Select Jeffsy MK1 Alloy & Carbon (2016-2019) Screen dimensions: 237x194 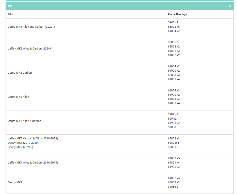click(x=33, y=163)
